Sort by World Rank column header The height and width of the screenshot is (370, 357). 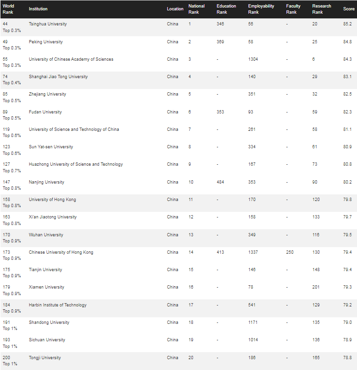pyautogui.click(x=8, y=9)
